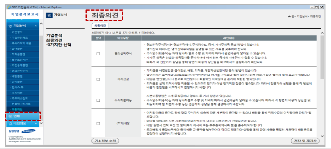Click the issue table scroll up arrow
This screenshot has width=331, height=149.
pyautogui.click(x=322, y=33)
